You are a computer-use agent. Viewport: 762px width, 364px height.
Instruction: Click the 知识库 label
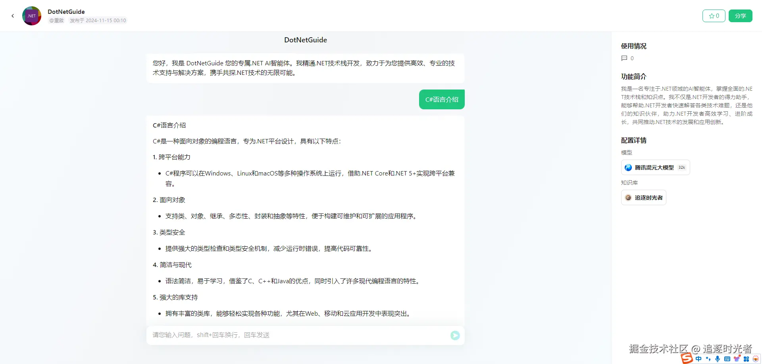coord(629,183)
